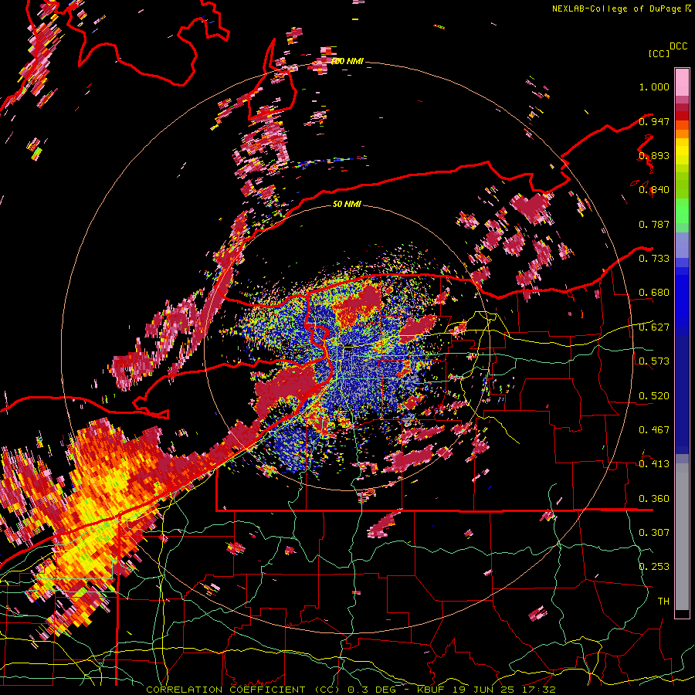Screen dimensions: 695x695
Task: Click the 0.947 scale value
Action: [654, 121]
